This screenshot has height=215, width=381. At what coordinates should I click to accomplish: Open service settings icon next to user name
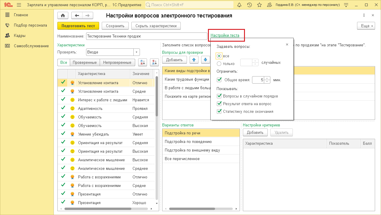tap(346, 5)
